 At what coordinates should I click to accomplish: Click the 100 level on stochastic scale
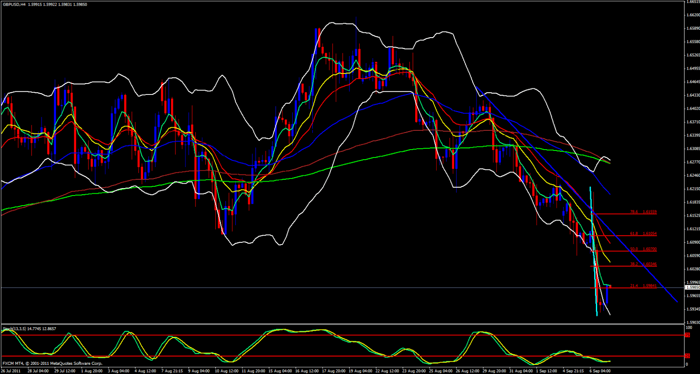tap(689, 327)
